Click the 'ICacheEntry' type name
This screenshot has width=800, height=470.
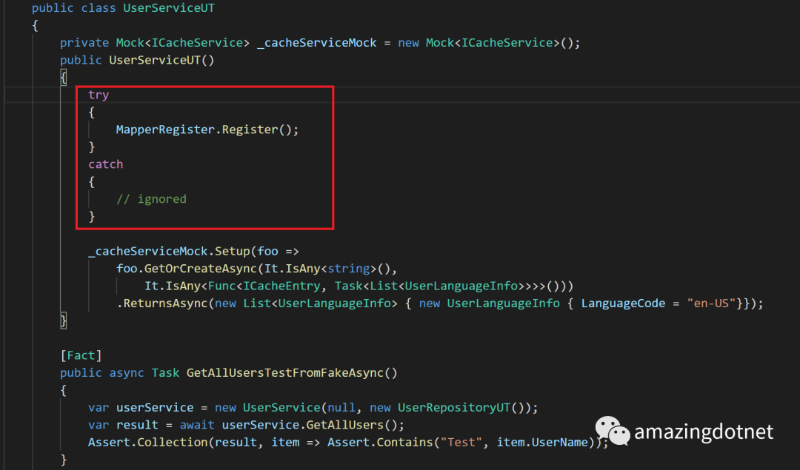(x=281, y=286)
